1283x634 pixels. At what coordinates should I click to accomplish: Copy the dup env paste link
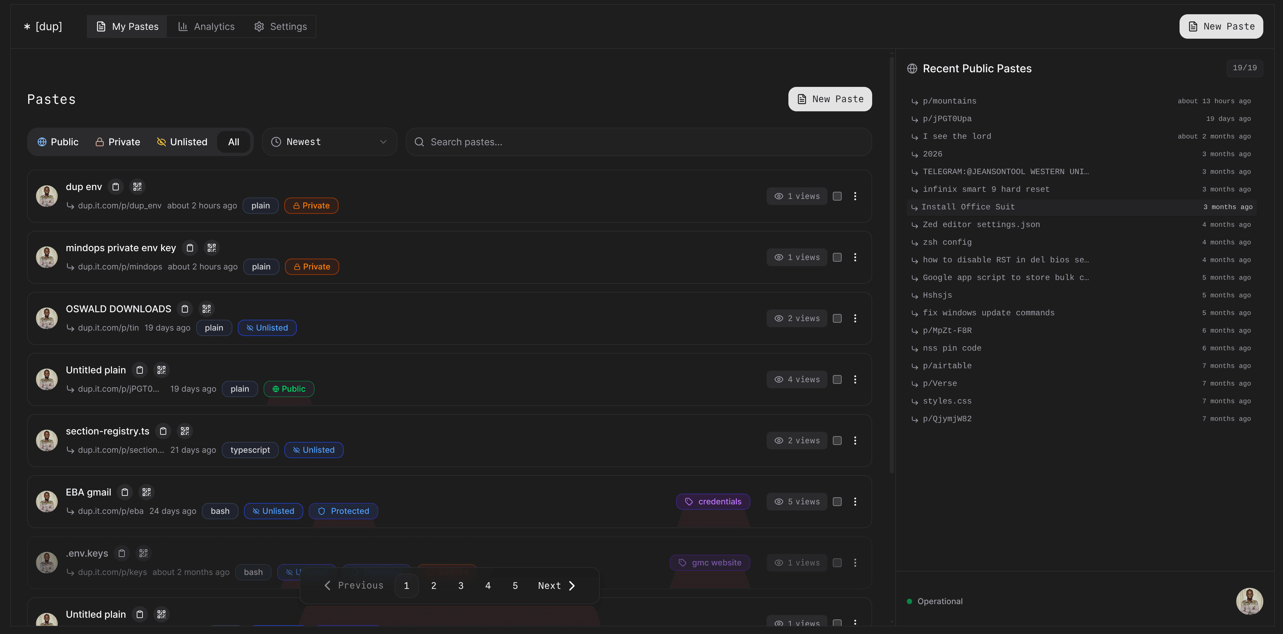click(116, 186)
